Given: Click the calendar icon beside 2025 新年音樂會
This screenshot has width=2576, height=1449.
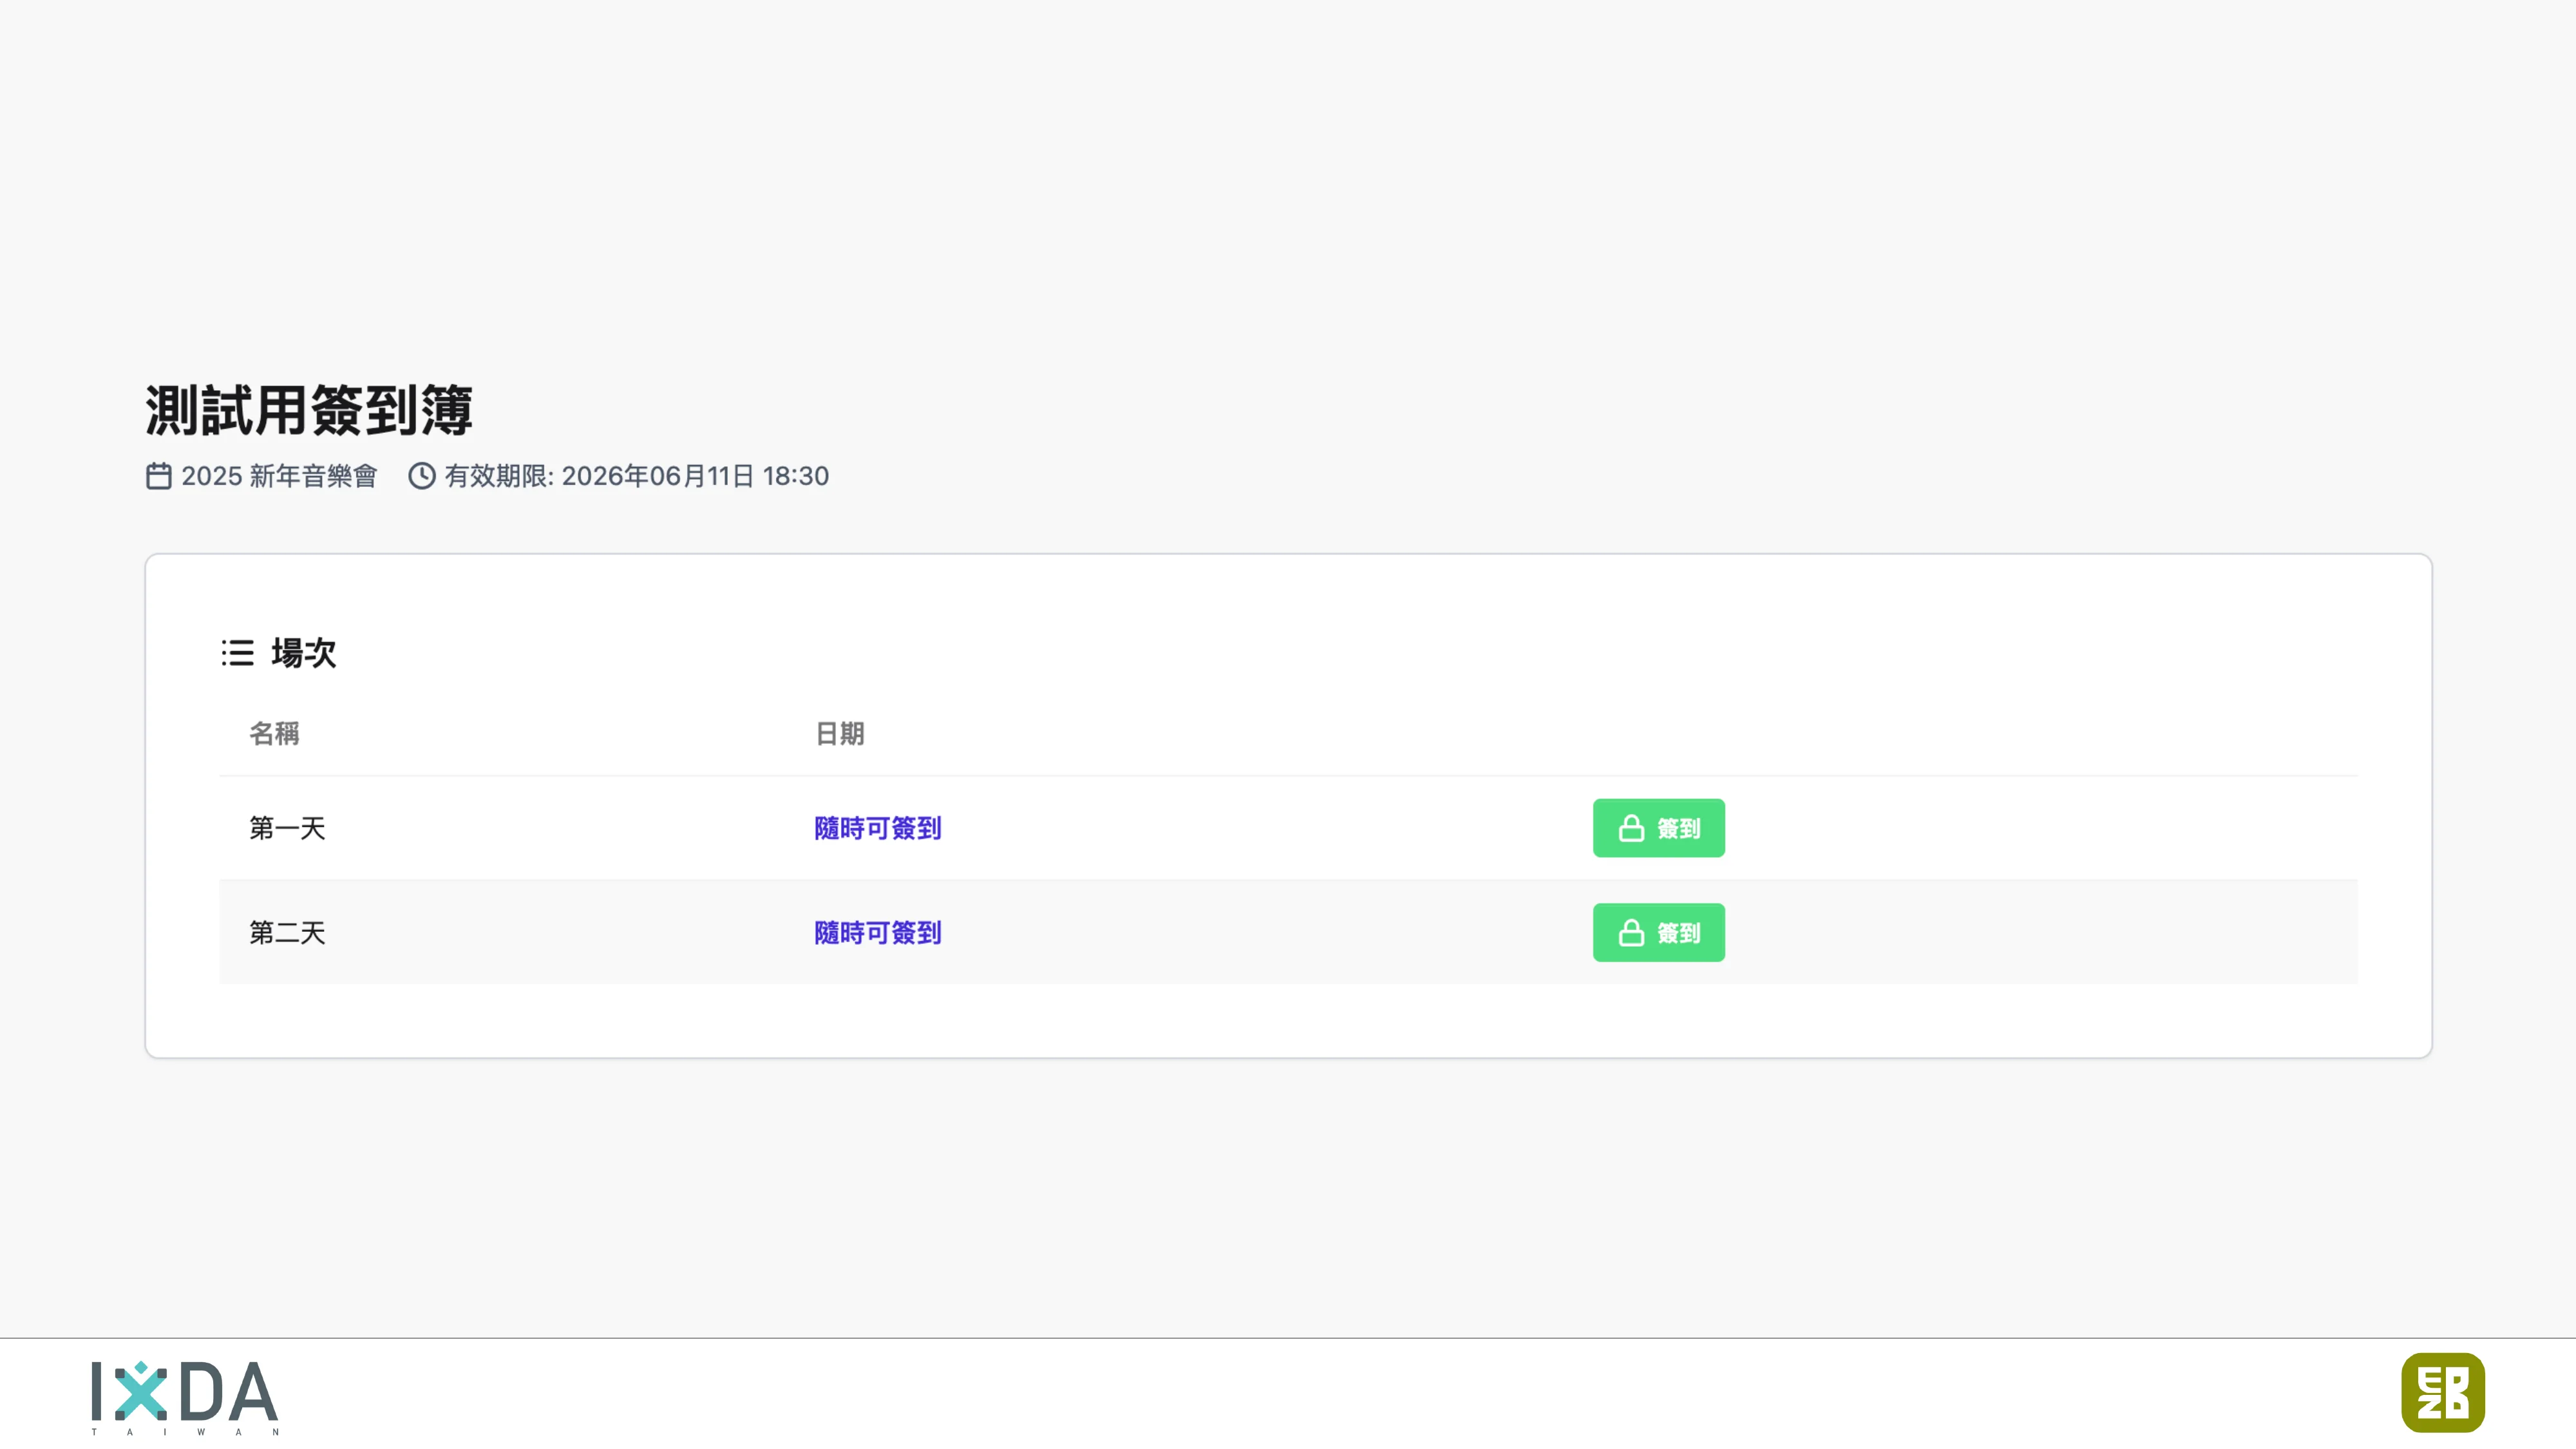Looking at the screenshot, I should (159, 476).
